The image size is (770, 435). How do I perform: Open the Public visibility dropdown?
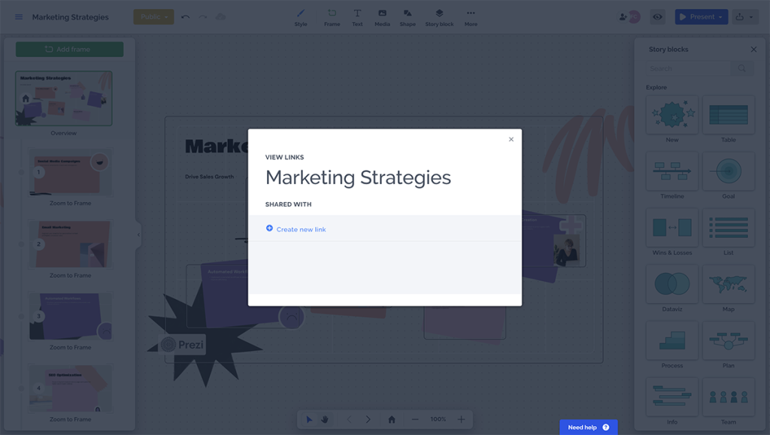click(153, 15)
